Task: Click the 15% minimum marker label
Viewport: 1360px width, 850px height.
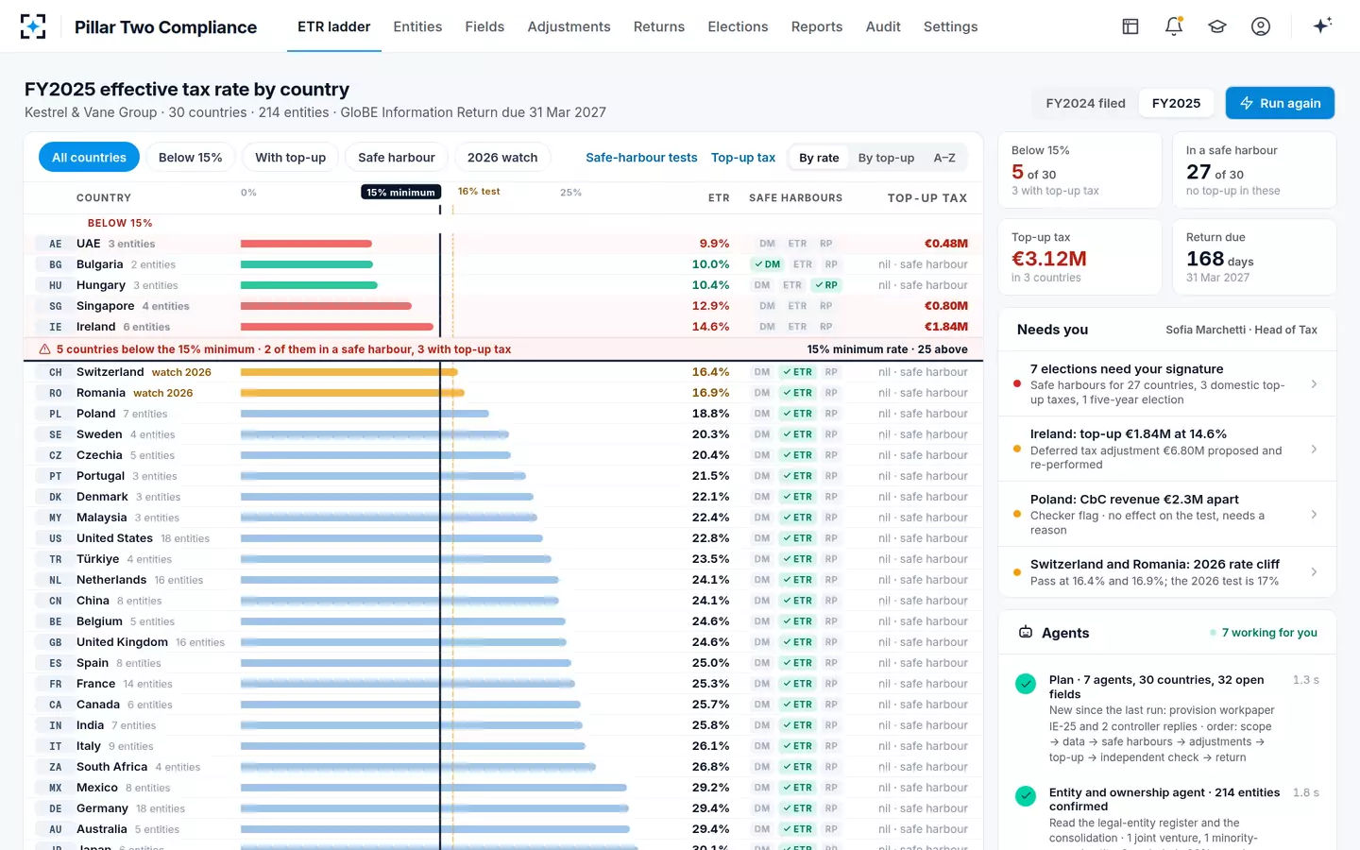Action: [401, 192]
